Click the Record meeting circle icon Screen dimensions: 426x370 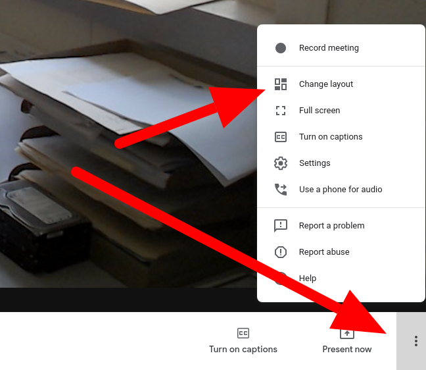pos(280,48)
